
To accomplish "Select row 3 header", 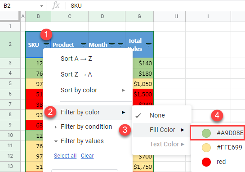I will (x=10, y=63).
